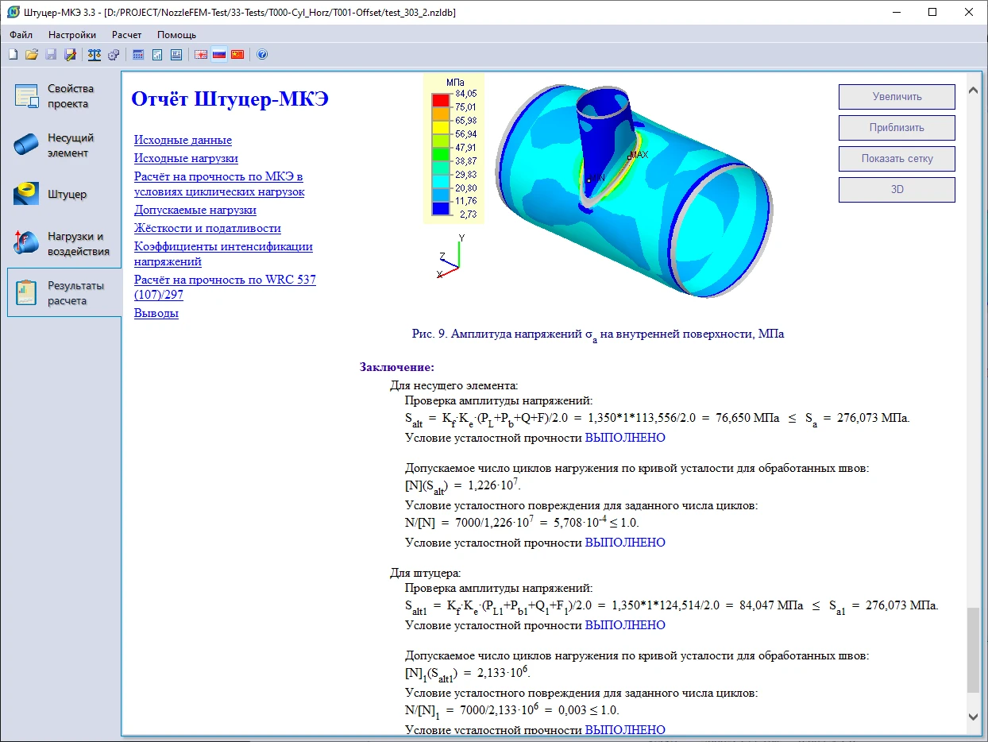Open units via the scales icon

click(x=95, y=55)
